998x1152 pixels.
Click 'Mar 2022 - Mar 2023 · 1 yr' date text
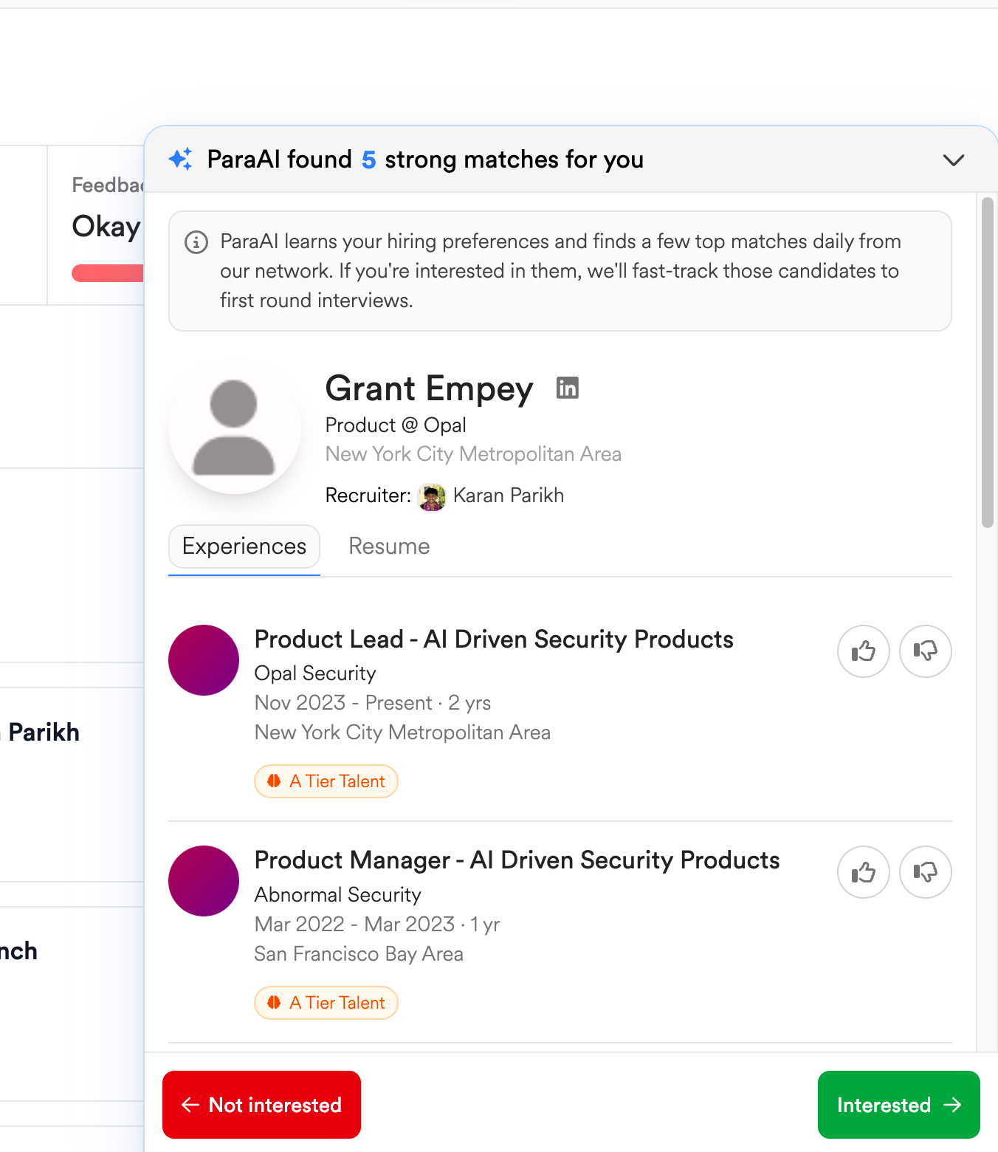377,925
